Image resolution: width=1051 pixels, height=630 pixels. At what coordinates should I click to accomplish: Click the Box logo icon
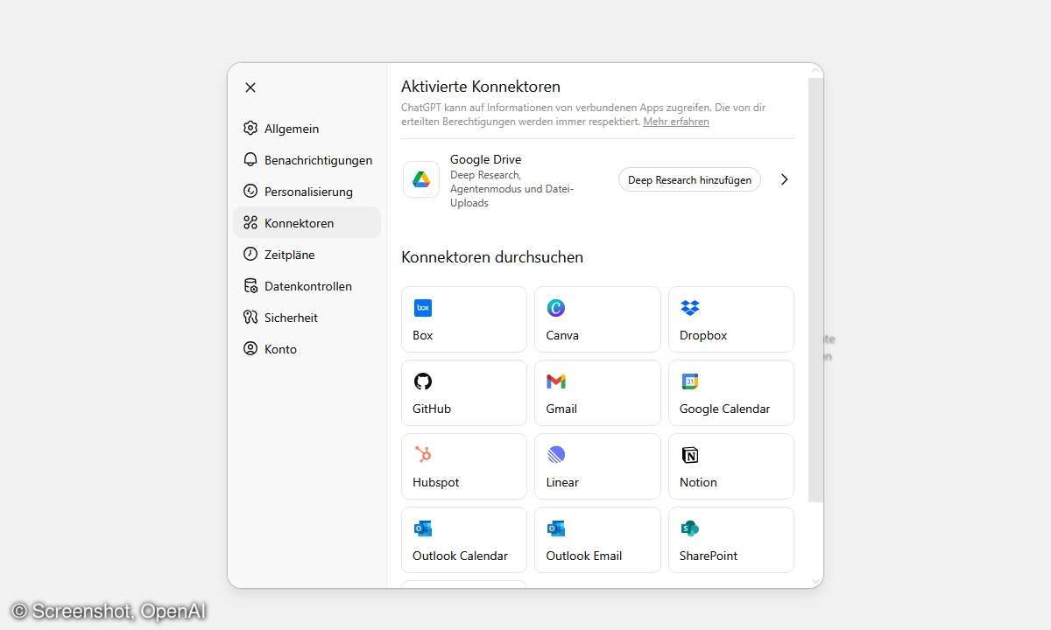[423, 308]
